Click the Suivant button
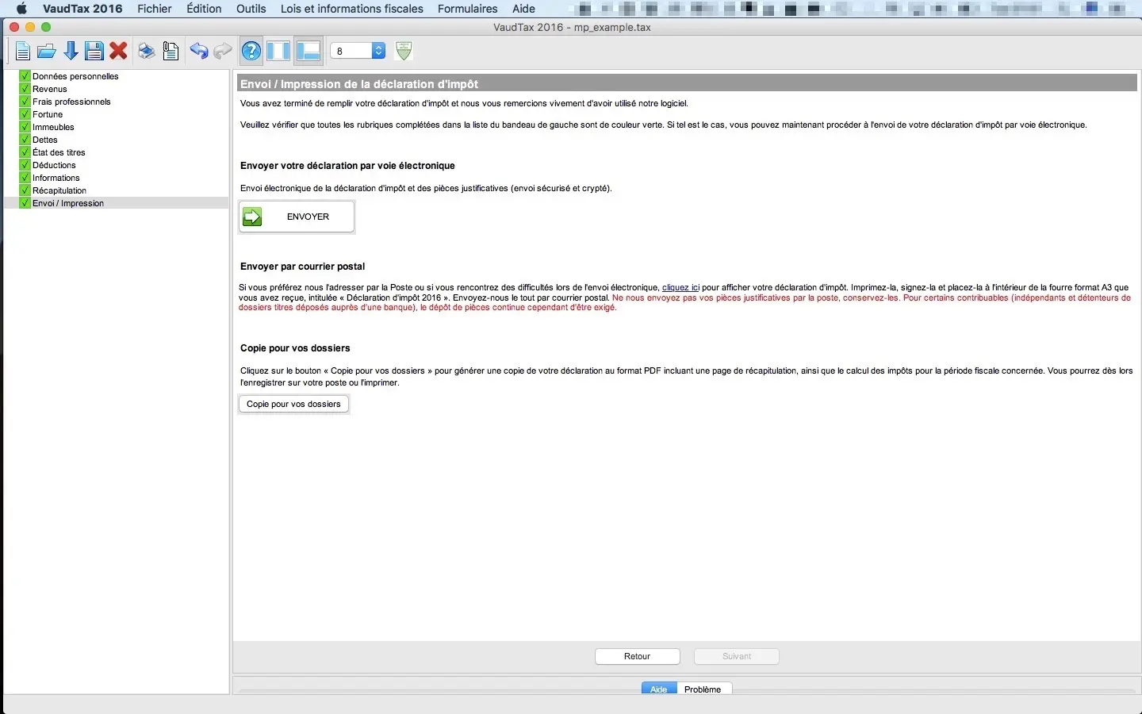The height and width of the screenshot is (714, 1142). point(737,656)
